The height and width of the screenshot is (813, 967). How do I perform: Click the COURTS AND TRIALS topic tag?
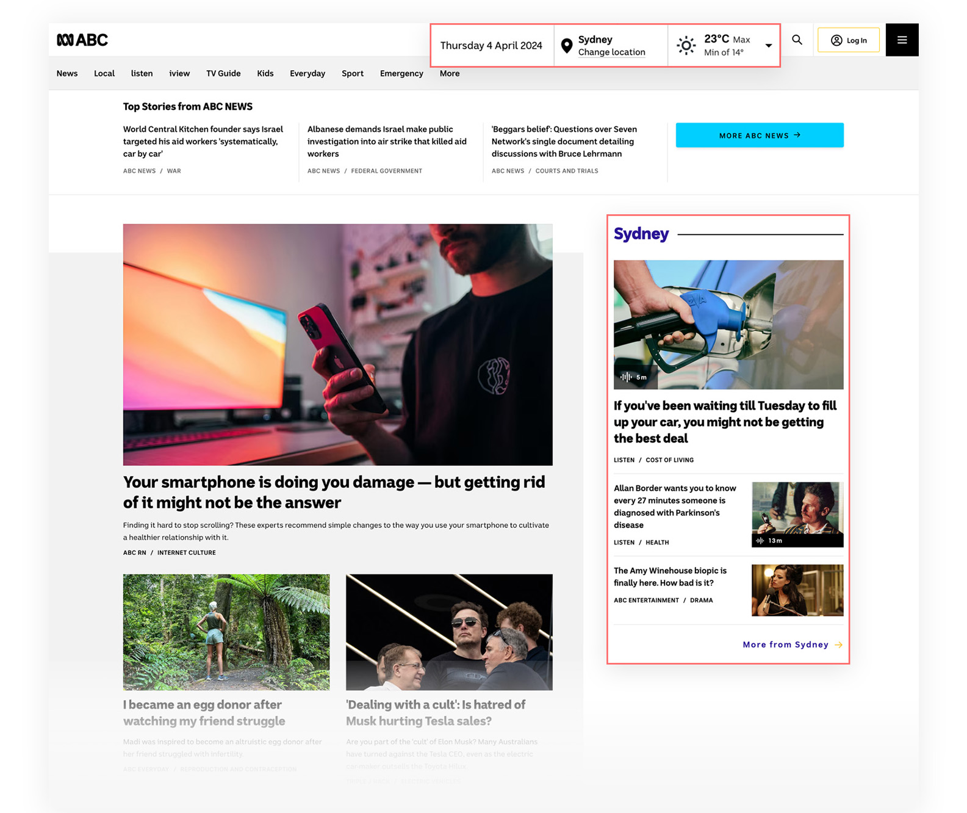click(567, 171)
